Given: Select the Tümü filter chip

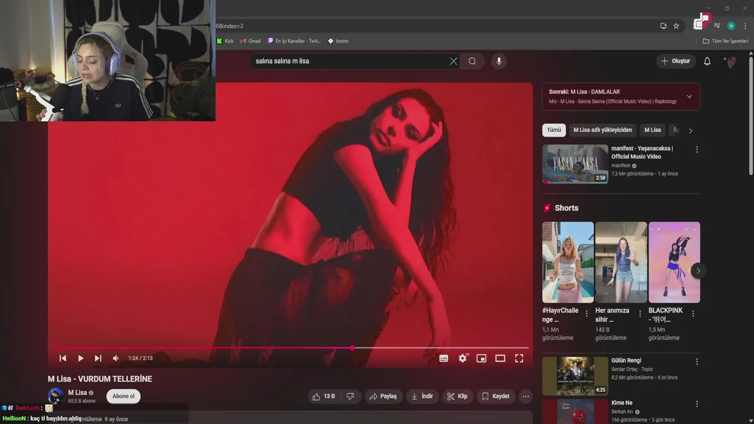Looking at the screenshot, I should click(554, 130).
